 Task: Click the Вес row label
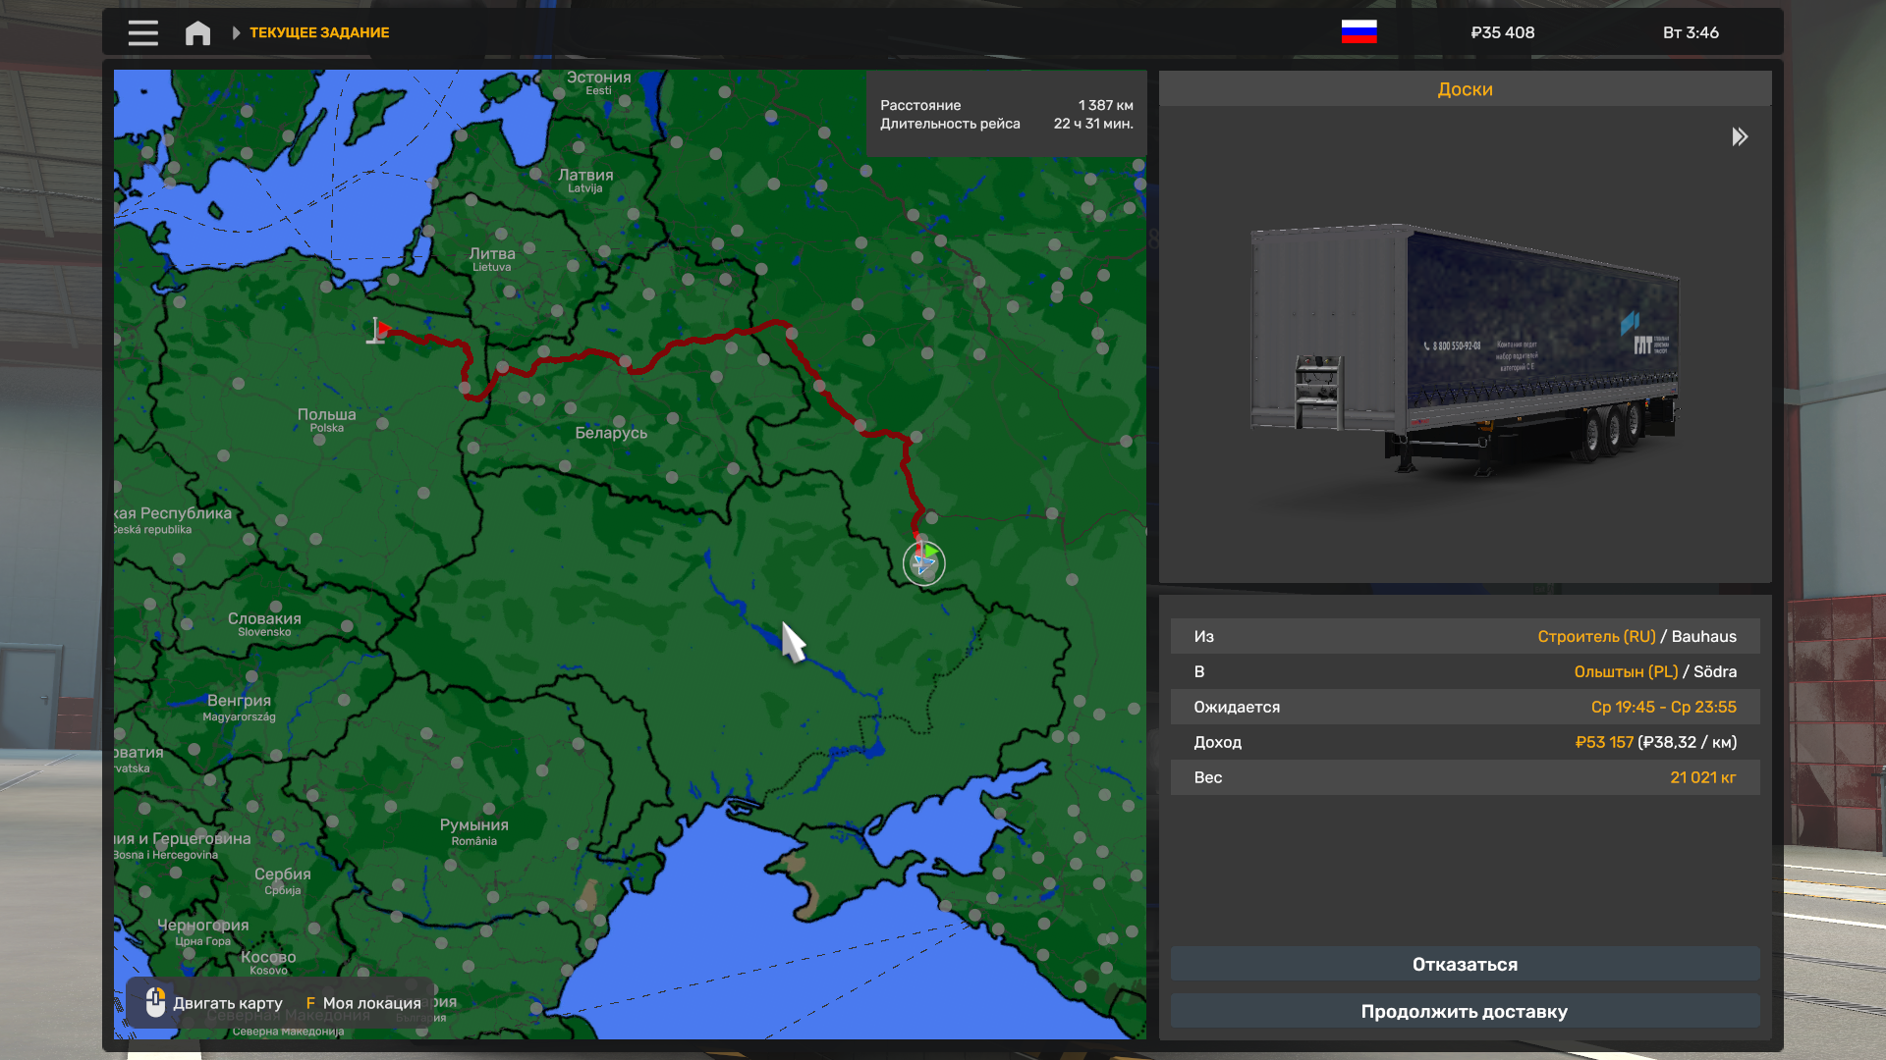tap(1207, 777)
